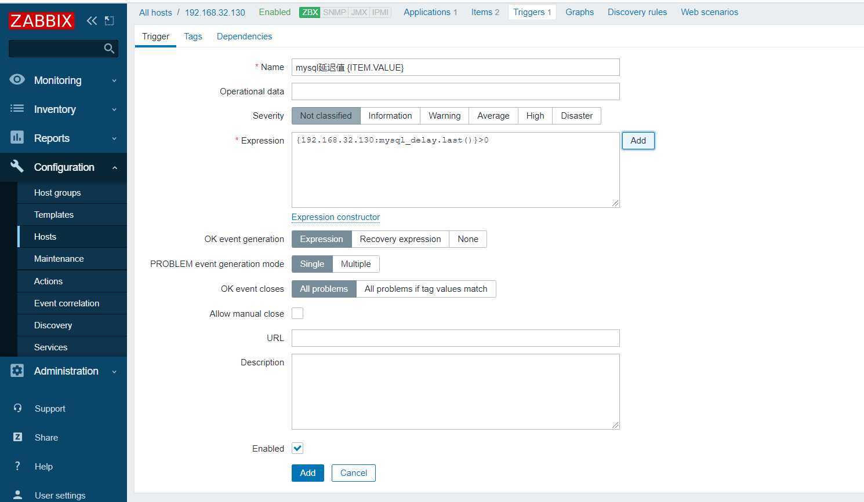Viewport: 864px width, 502px height.
Task: Switch to the Tags tab
Action: pos(193,36)
